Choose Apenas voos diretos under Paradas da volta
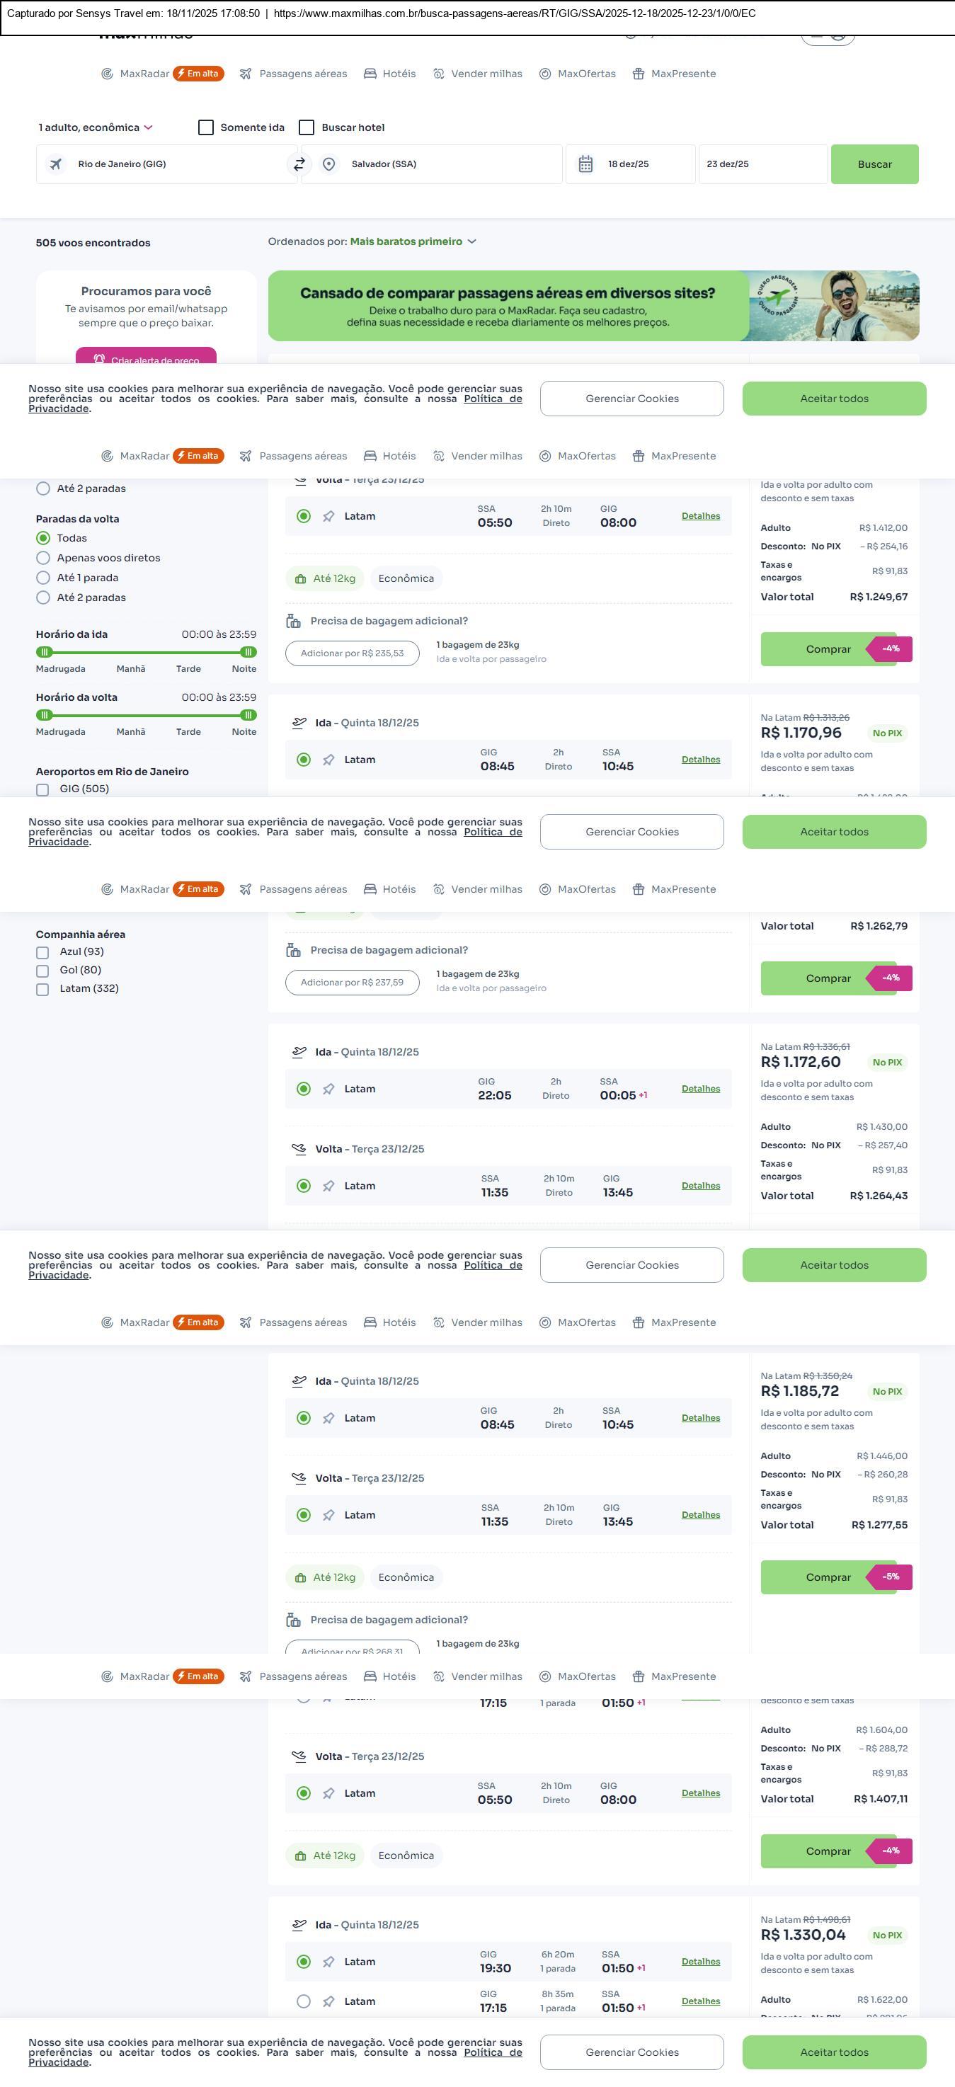Viewport: 955px width, 2087px height. 43,558
